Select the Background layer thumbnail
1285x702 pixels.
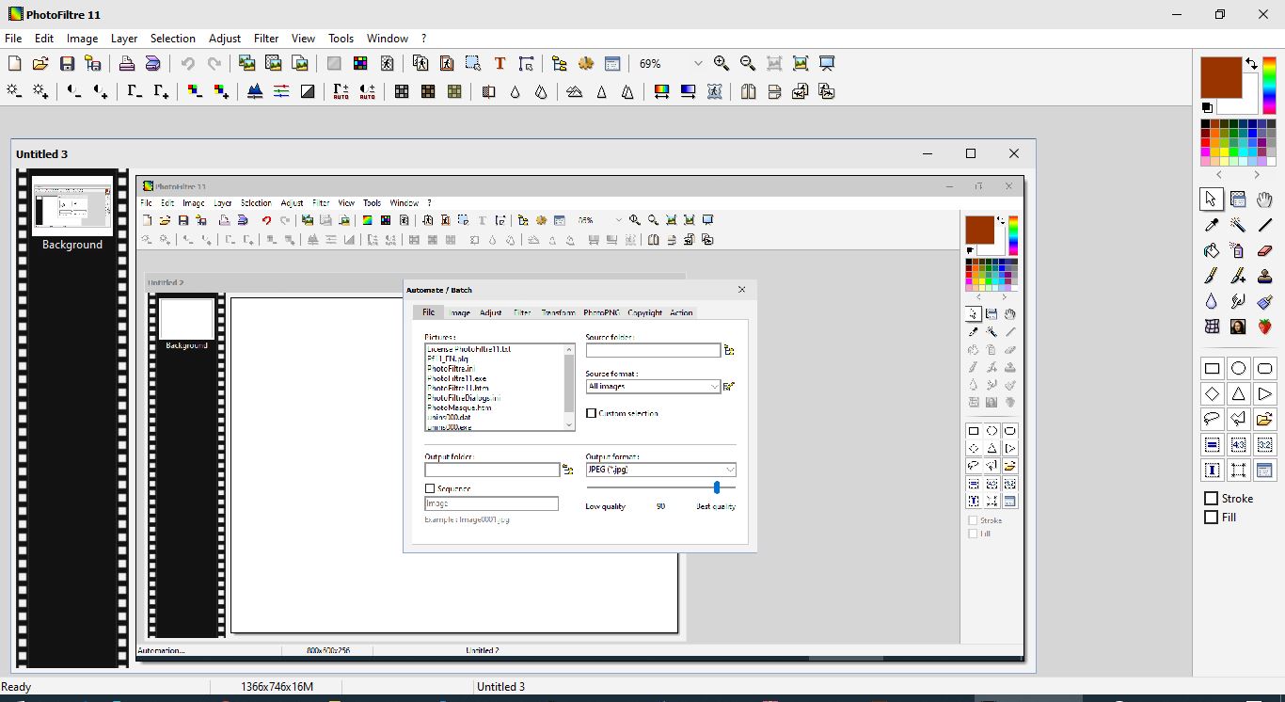tap(72, 205)
